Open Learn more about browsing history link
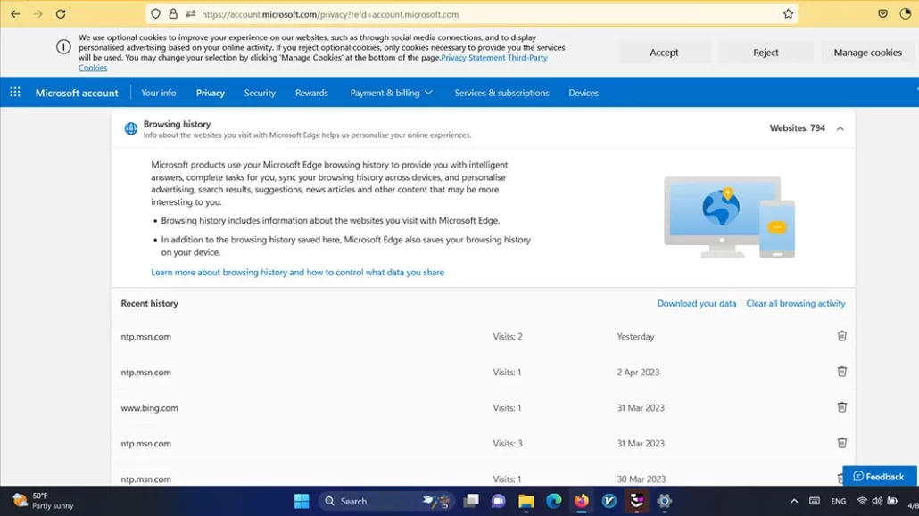Image resolution: width=919 pixels, height=516 pixels. 298,273
